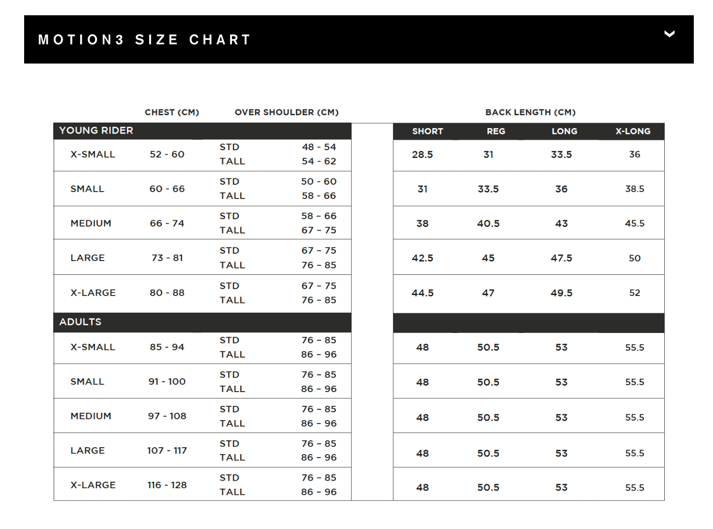Click the OVER SHOULDER (CM) column heading
Screen dimensions: 713x529
pos(287,112)
